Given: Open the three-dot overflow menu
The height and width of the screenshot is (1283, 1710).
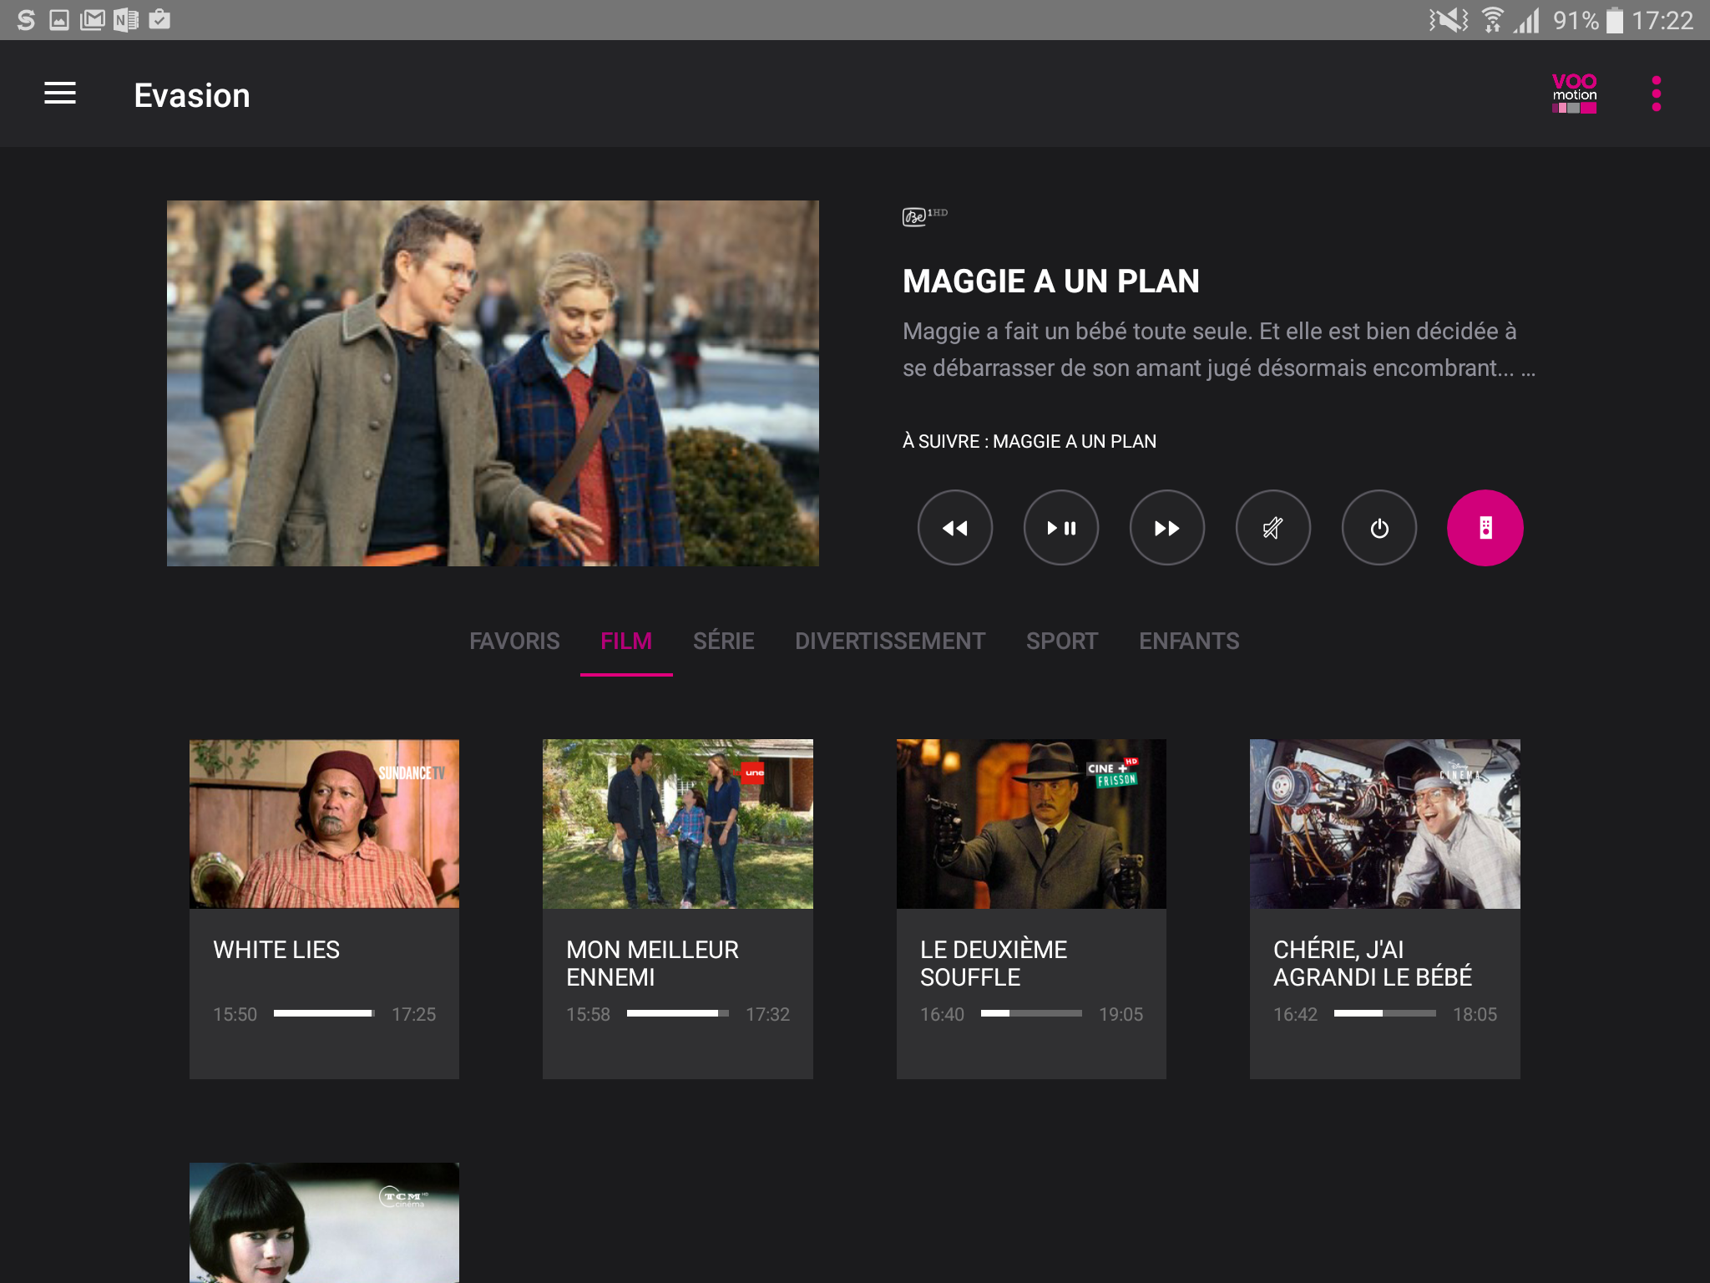Looking at the screenshot, I should [x=1656, y=94].
